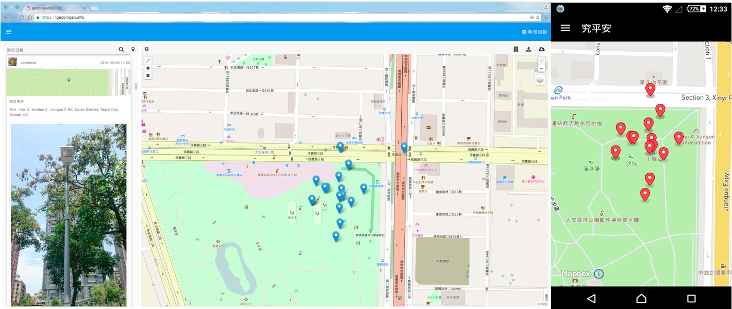Click the lowest blue marker in the park
Image resolution: width=732 pixels, height=309 pixels.
tap(336, 236)
